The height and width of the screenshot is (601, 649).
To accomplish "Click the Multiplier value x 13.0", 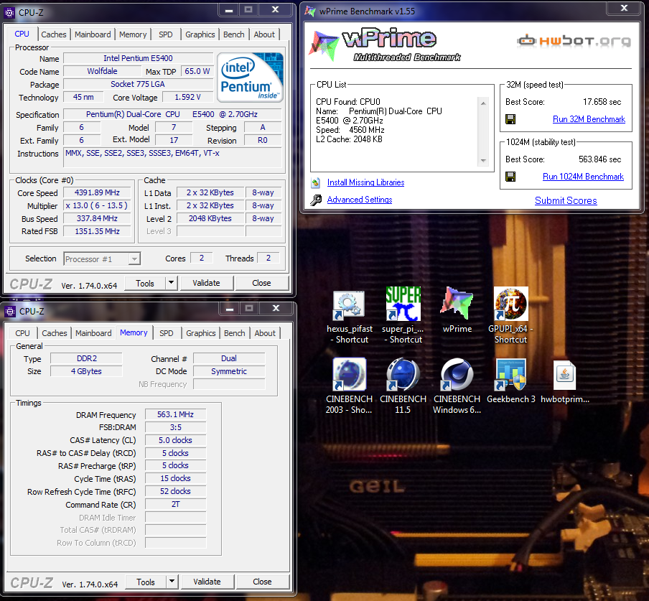I will click(x=97, y=205).
